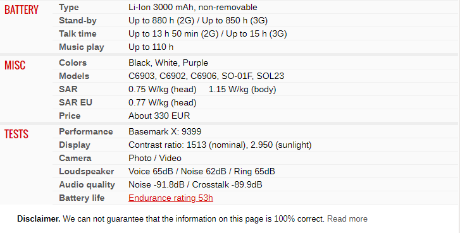Open the Photo / Video comparison text
The image size is (460, 233).
pyautogui.click(x=155, y=158)
